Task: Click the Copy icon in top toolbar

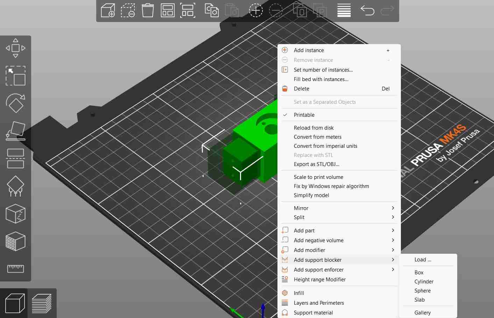Action: click(x=212, y=10)
